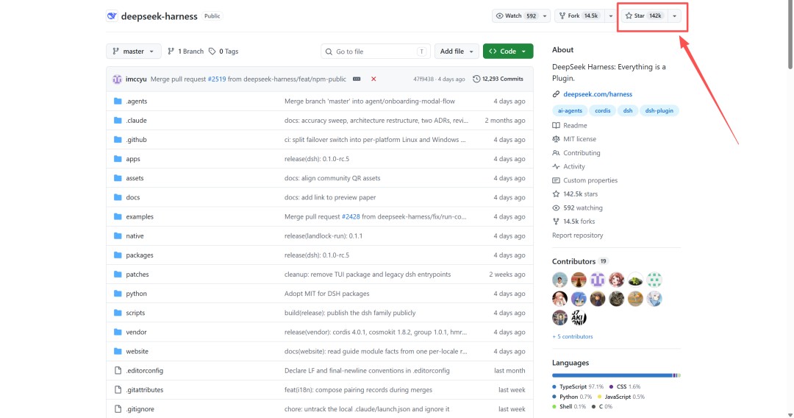Click the patches folder icon
794x418 pixels.
point(118,274)
